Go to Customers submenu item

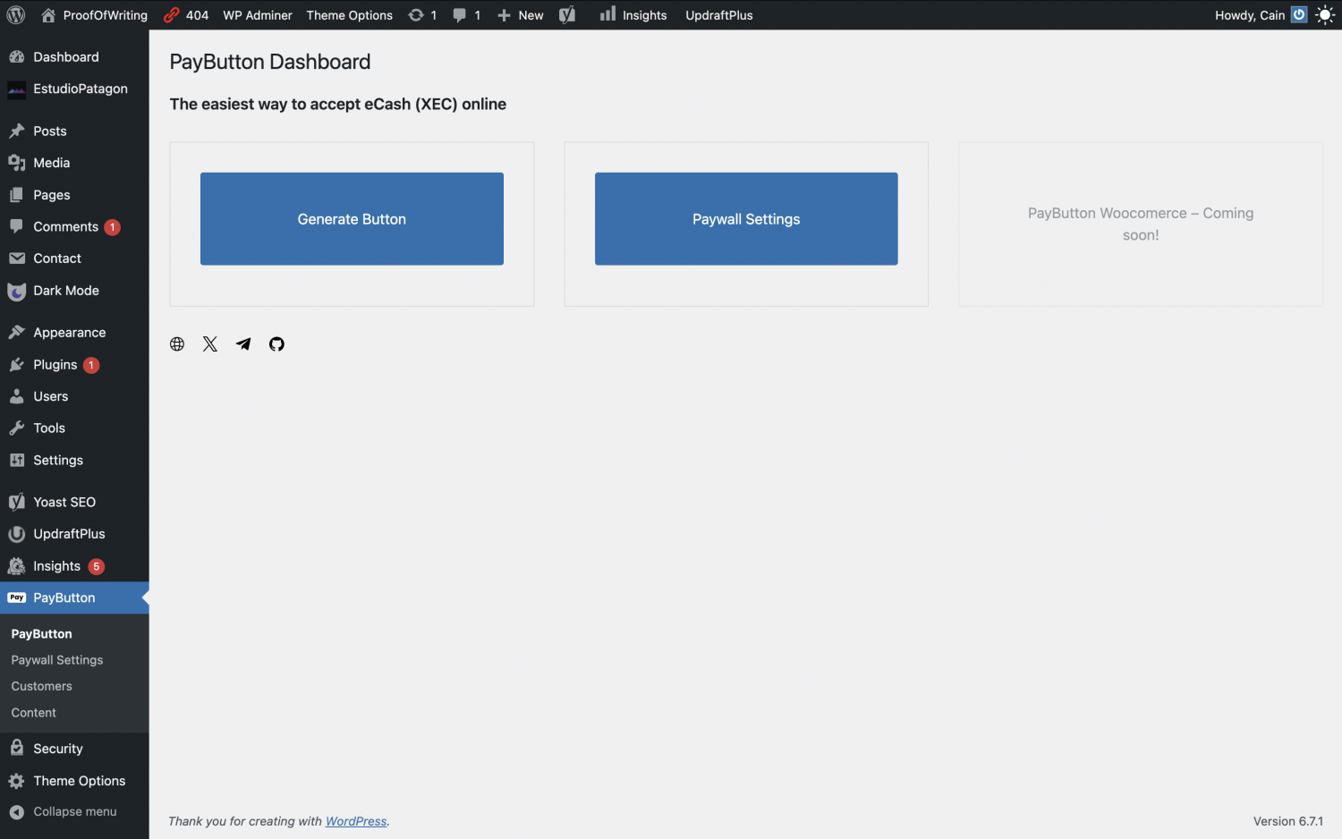(x=42, y=686)
